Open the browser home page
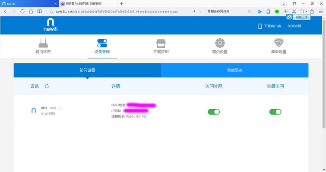This screenshot has width=326, height=172. (x=31, y=11)
